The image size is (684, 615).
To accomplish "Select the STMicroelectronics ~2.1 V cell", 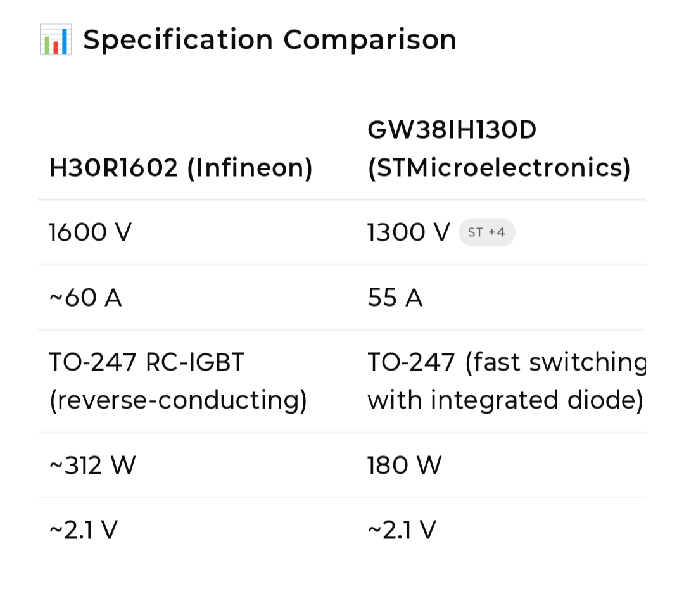I will point(402,530).
